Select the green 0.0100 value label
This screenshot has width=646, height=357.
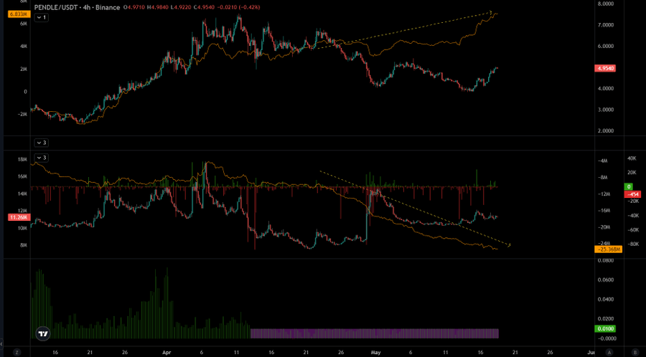pyautogui.click(x=606, y=328)
